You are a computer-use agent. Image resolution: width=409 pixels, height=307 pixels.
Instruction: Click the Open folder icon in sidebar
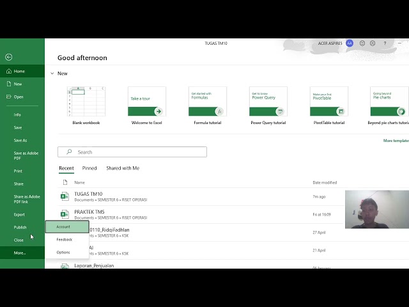click(9, 97)
